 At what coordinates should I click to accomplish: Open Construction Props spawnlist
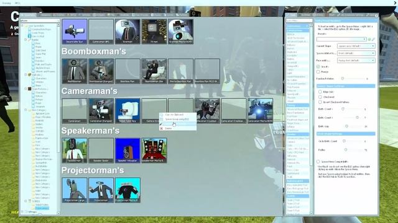[x=42, y=29]
